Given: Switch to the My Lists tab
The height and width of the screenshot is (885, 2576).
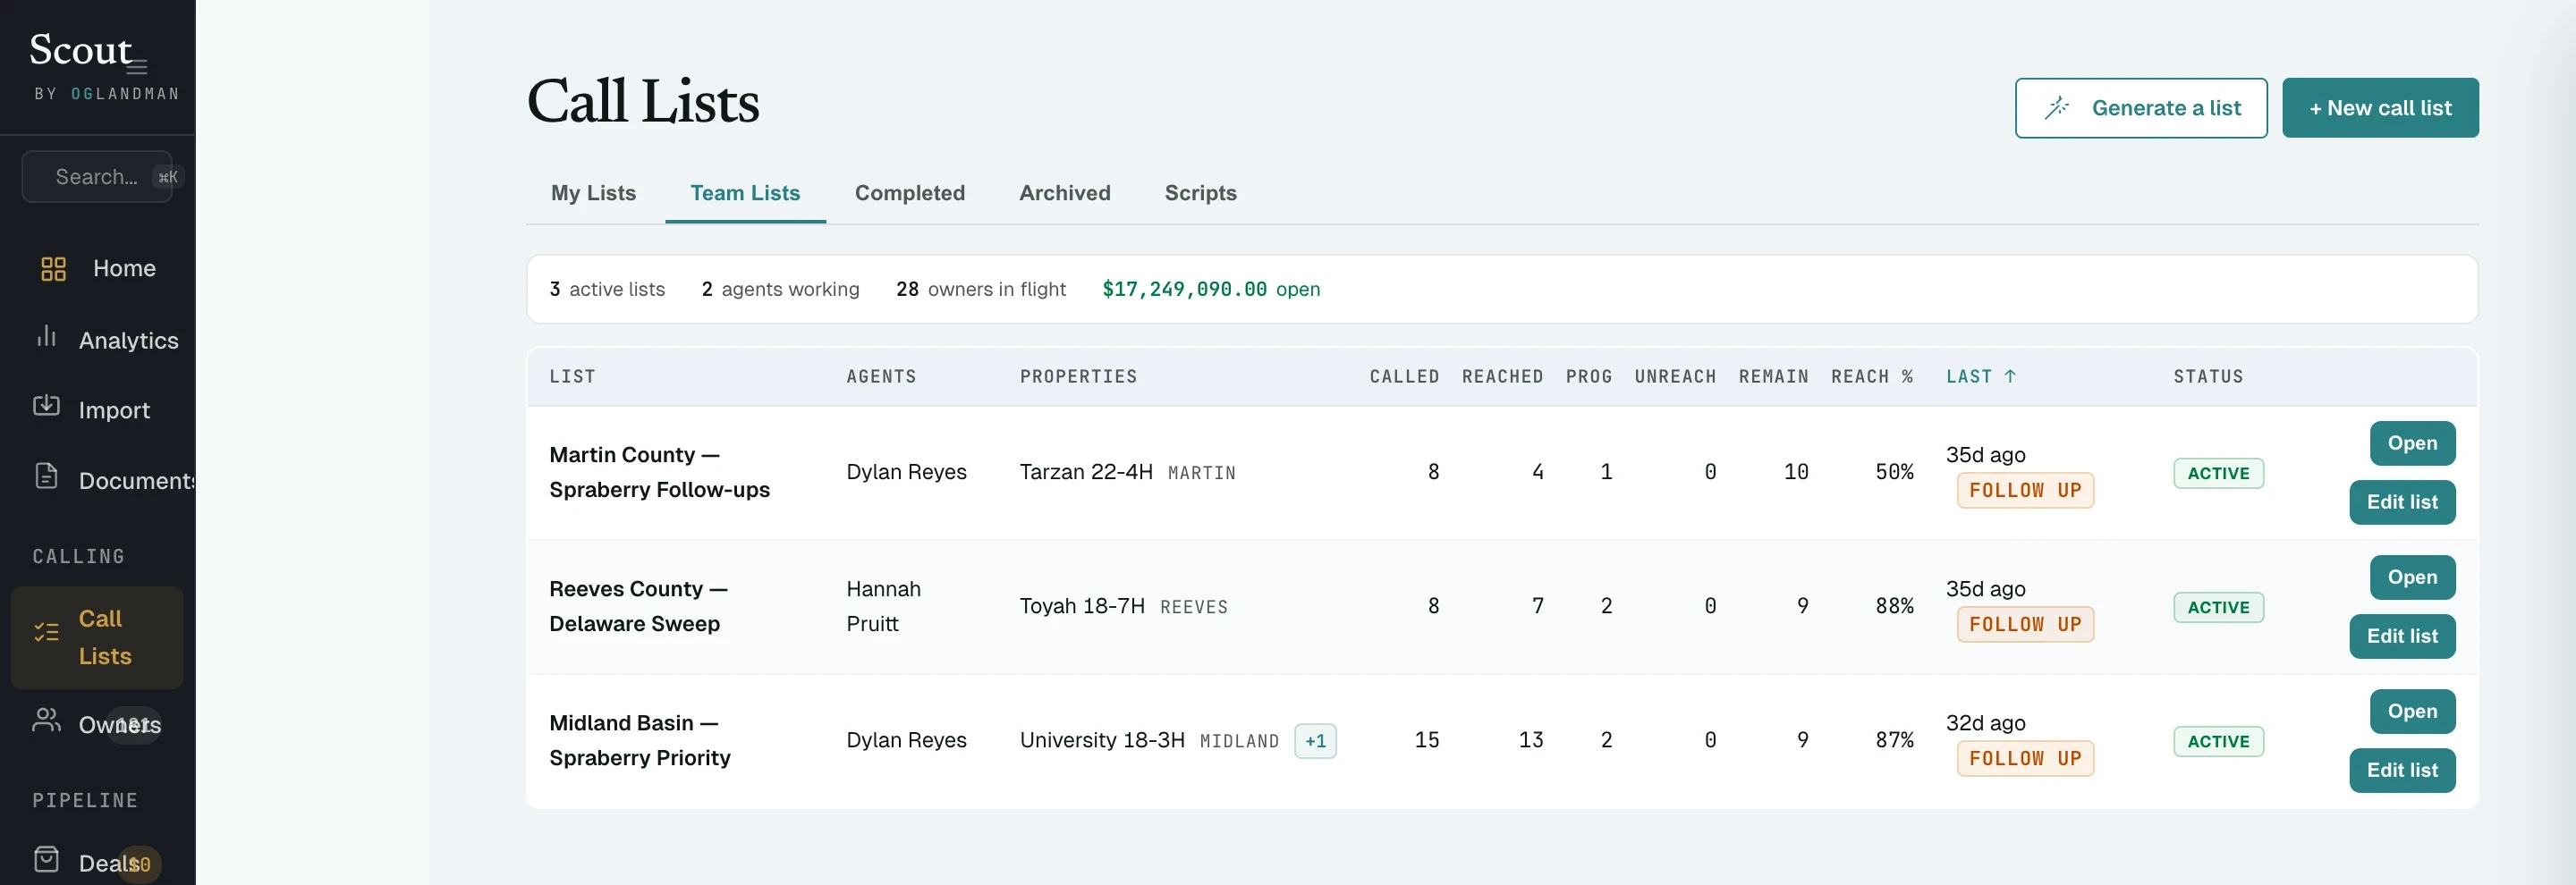Looking at the screenshot, I should point(593,193).
